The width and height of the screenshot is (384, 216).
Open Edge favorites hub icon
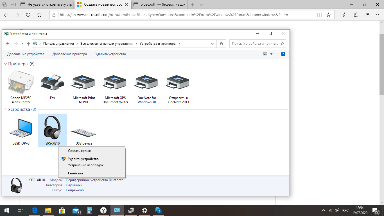tap(345, 15)
